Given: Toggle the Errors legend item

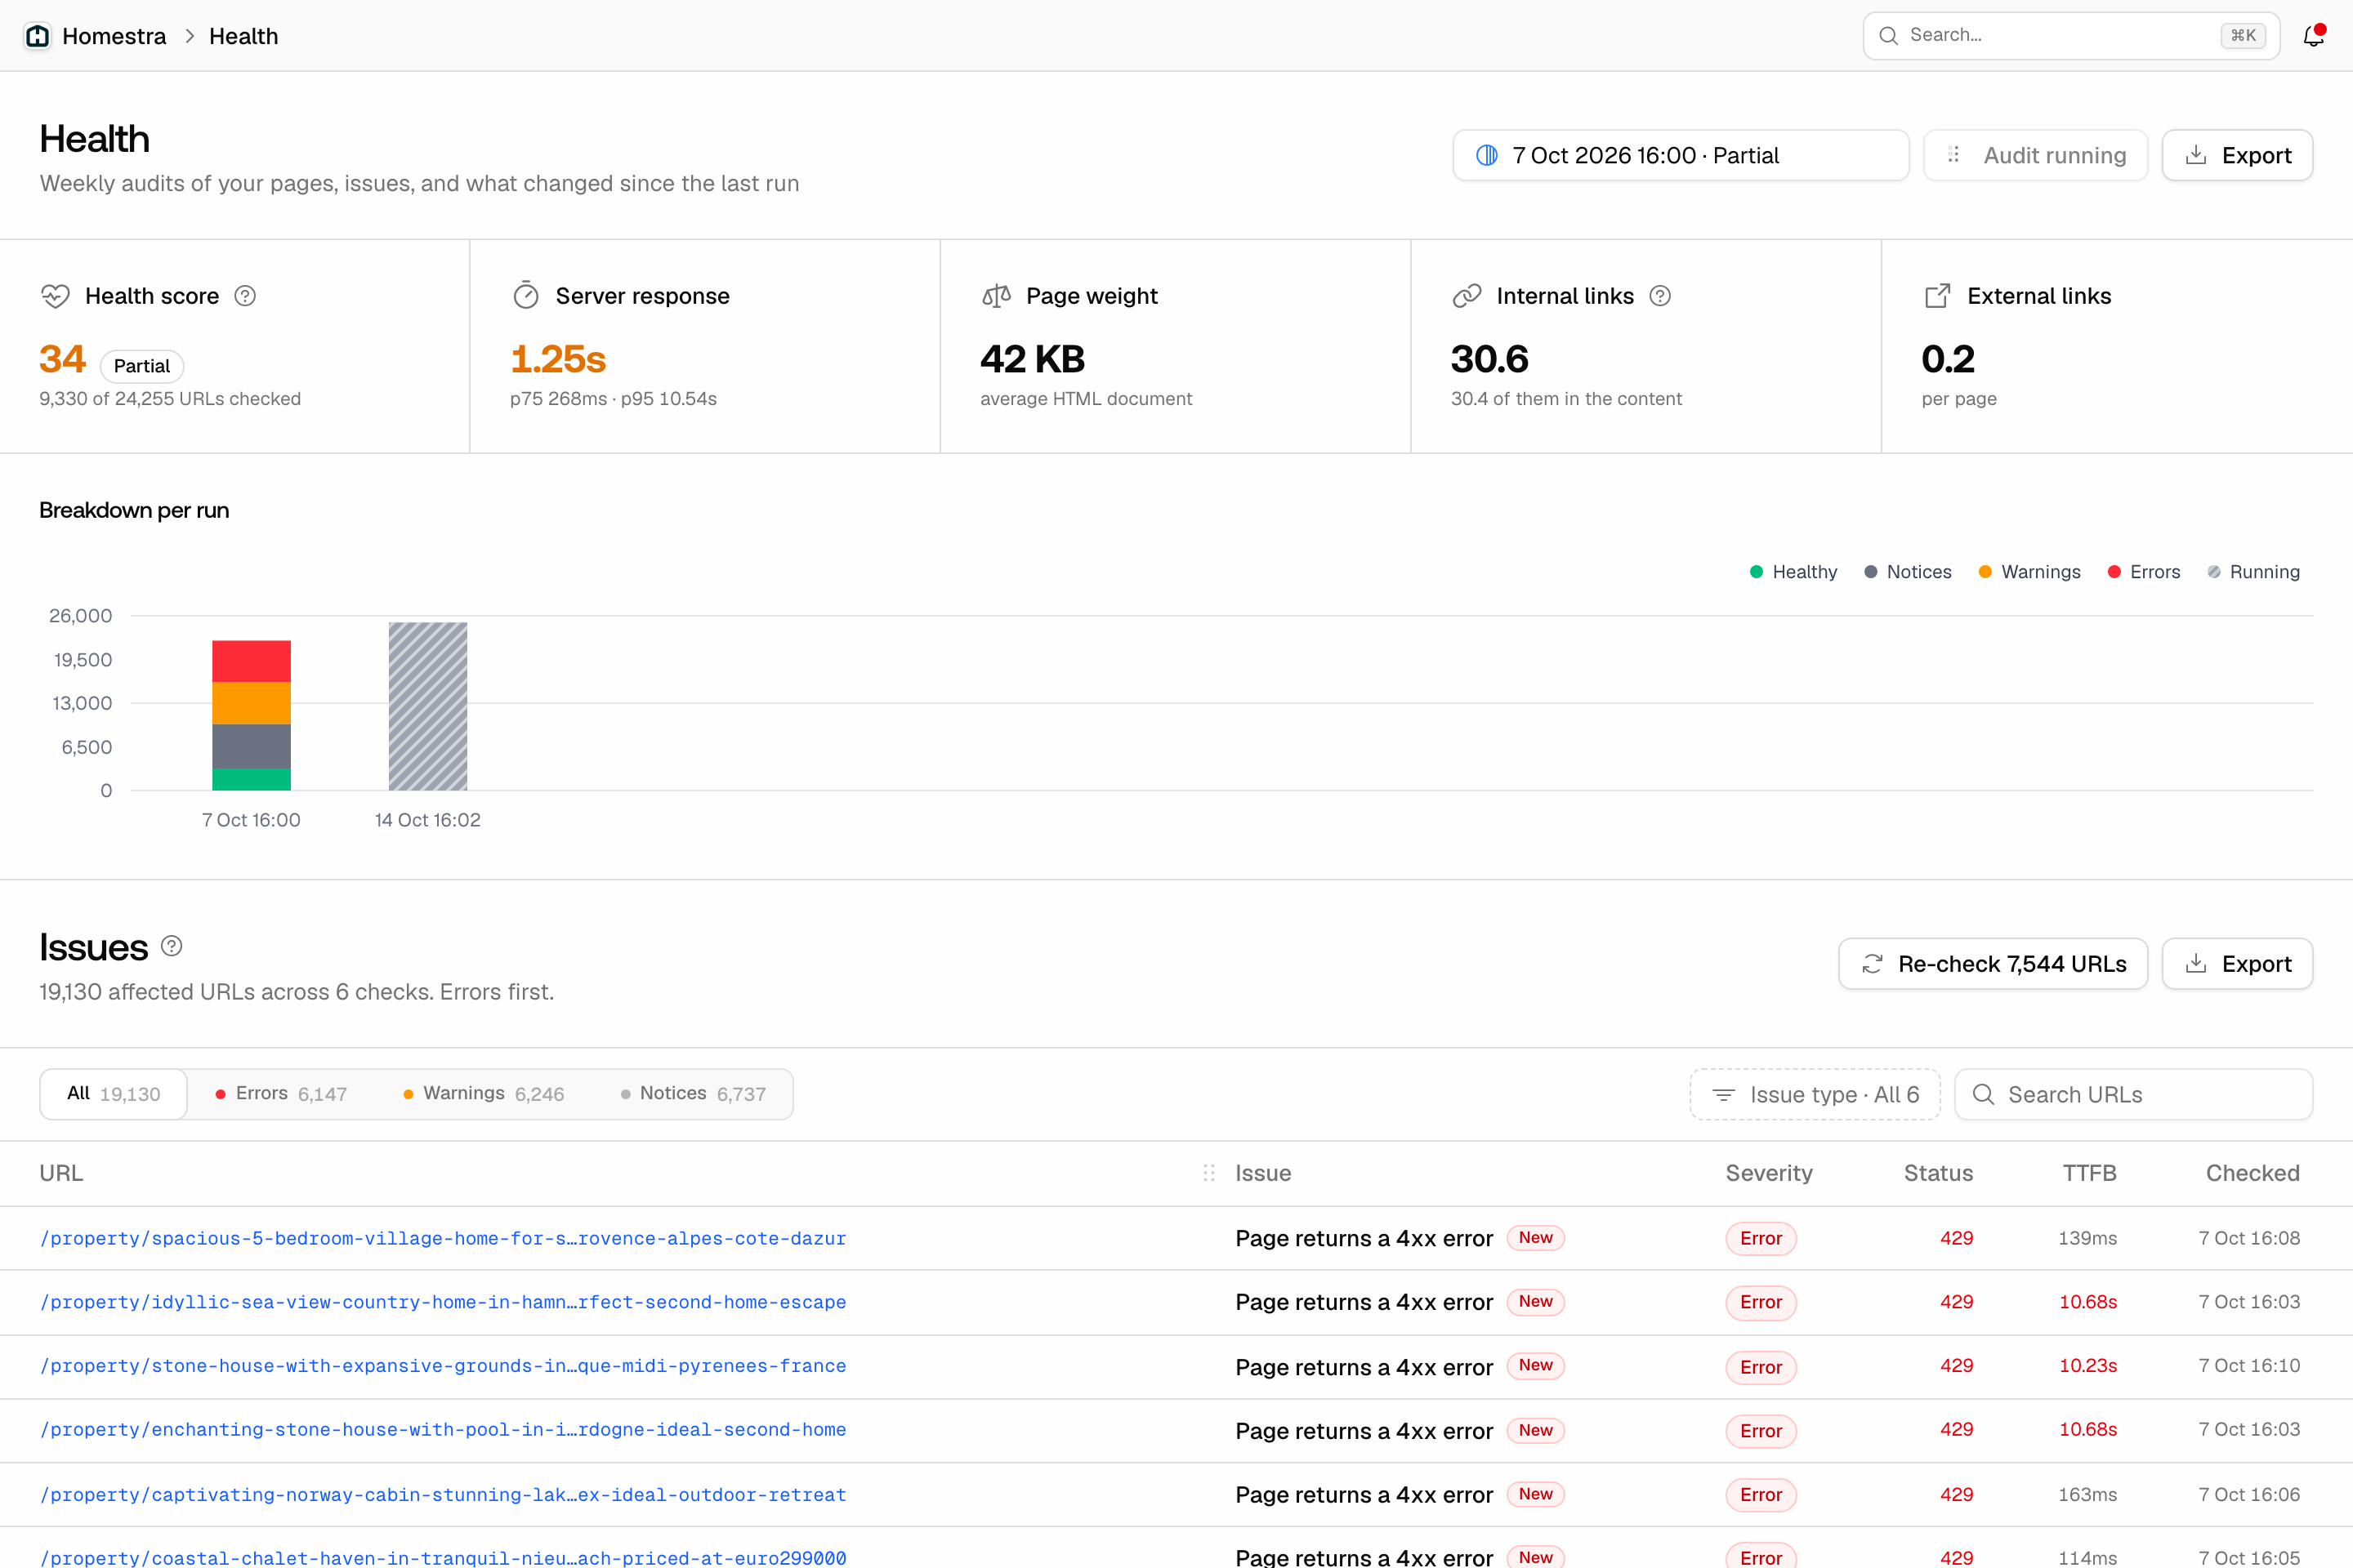Looking at the screenshot, I should (x=2143, y=572).
